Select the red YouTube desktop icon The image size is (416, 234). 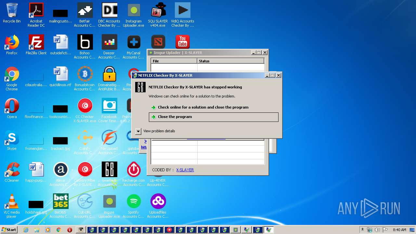(182, 42)
